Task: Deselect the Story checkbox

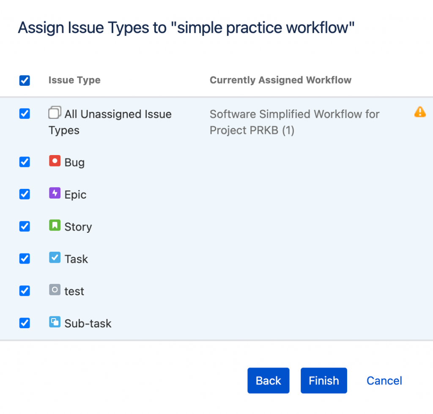Action: 25,226
